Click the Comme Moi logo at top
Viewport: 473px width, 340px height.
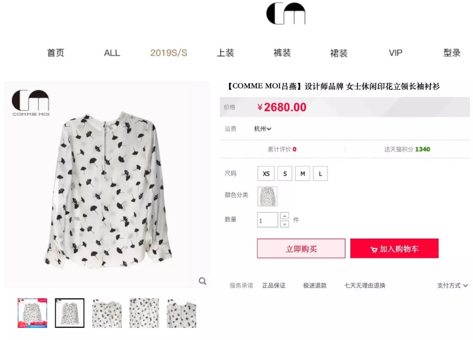tap(286, 14)
